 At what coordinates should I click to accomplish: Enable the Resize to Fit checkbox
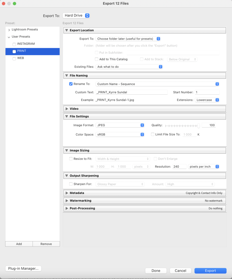pyautogui.click(x=71, y=159)
